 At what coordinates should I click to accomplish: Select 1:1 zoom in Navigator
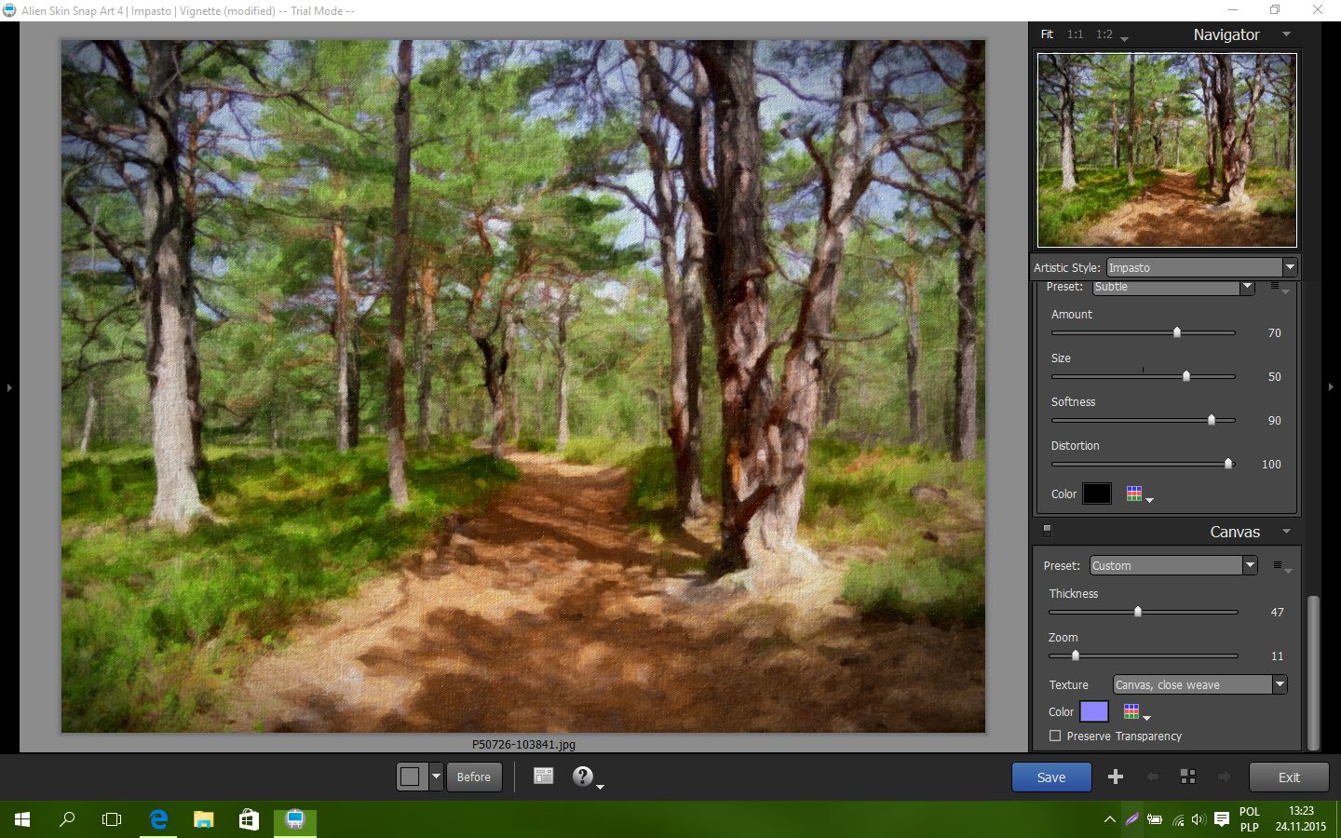[1075, 34]
